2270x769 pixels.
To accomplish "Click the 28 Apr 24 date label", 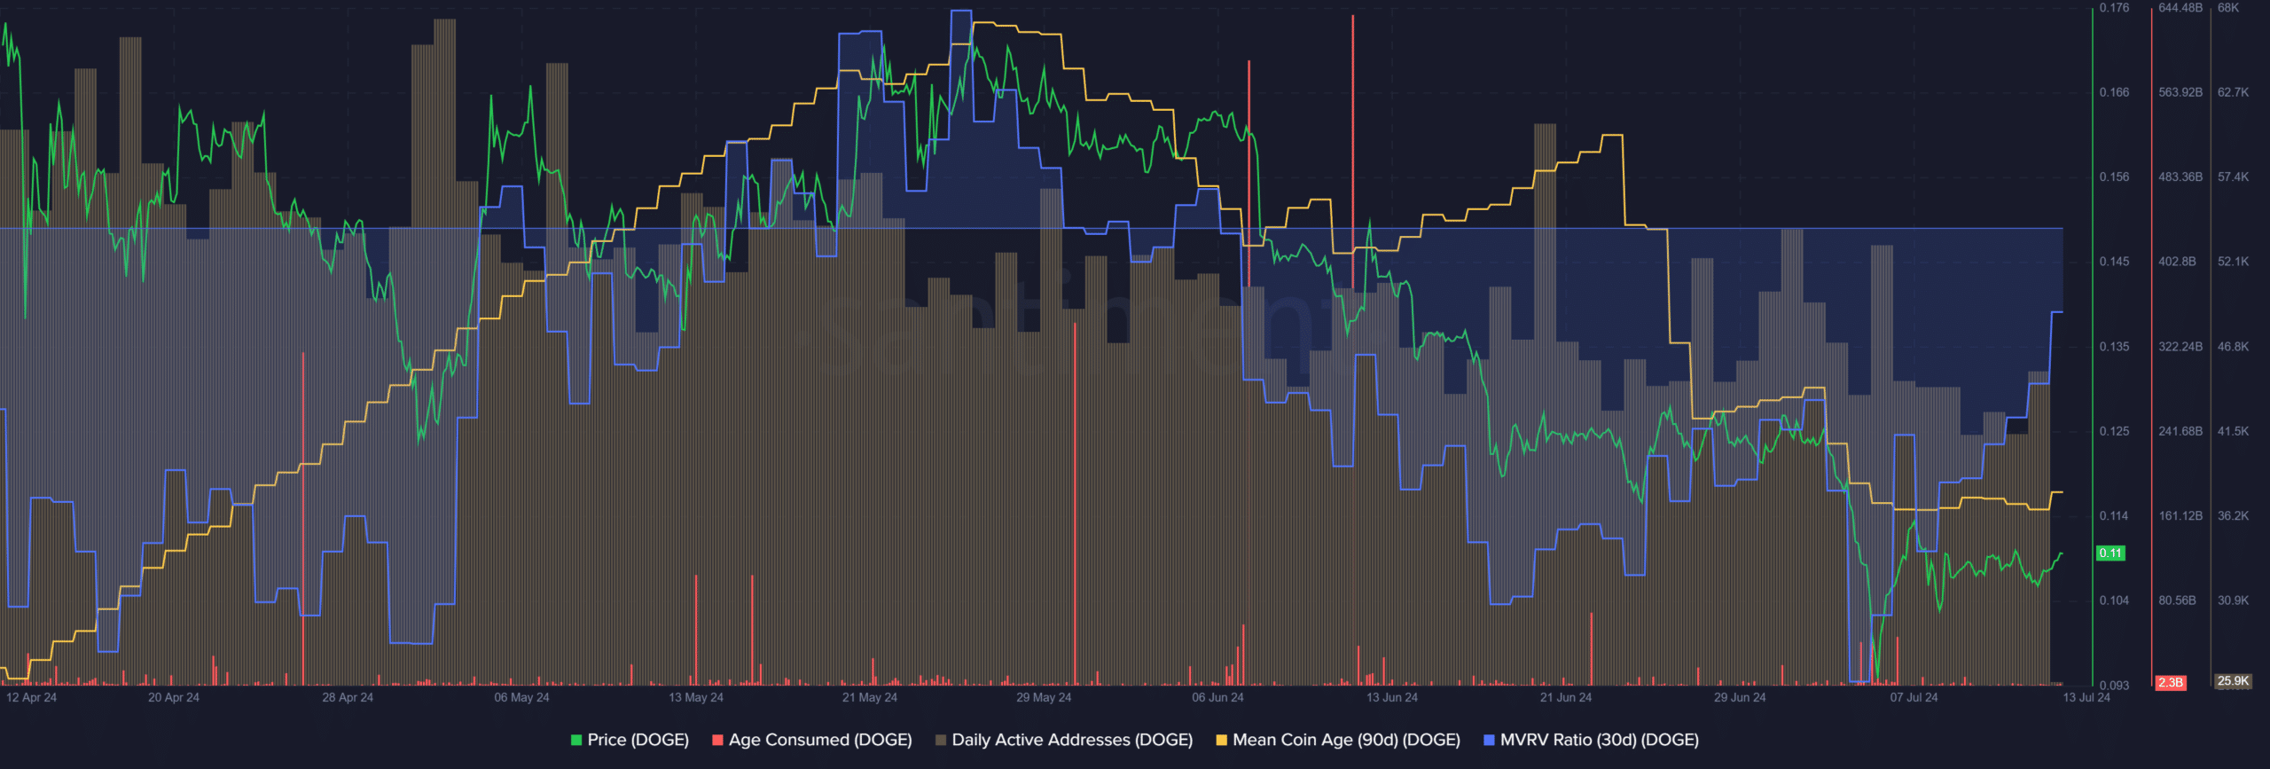I will pos(348,697).
